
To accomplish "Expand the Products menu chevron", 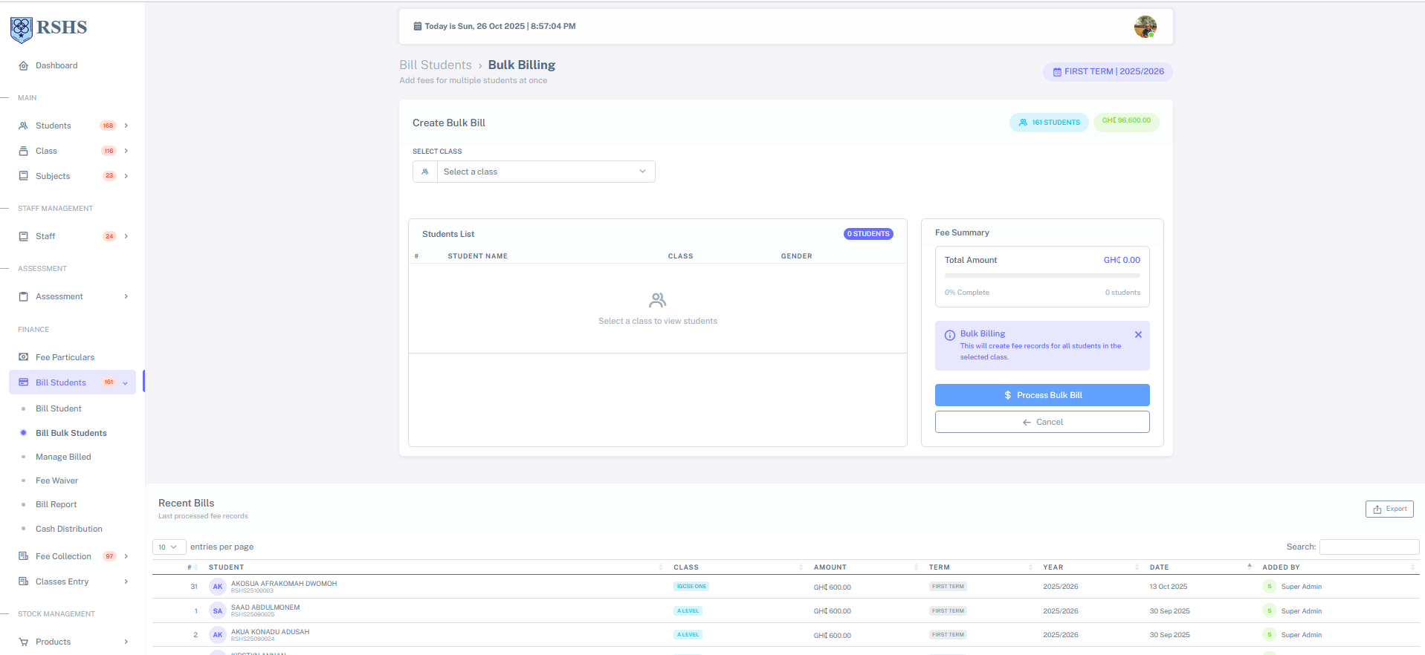I will click(x=126, y=642).
